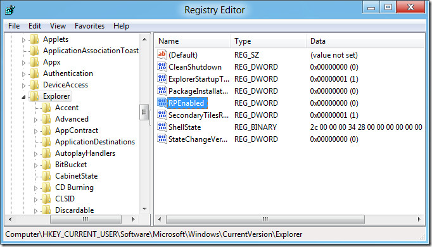Expand the BitBucket key
Viewport: 432px width, 247px height.
[x=36, y=165]
